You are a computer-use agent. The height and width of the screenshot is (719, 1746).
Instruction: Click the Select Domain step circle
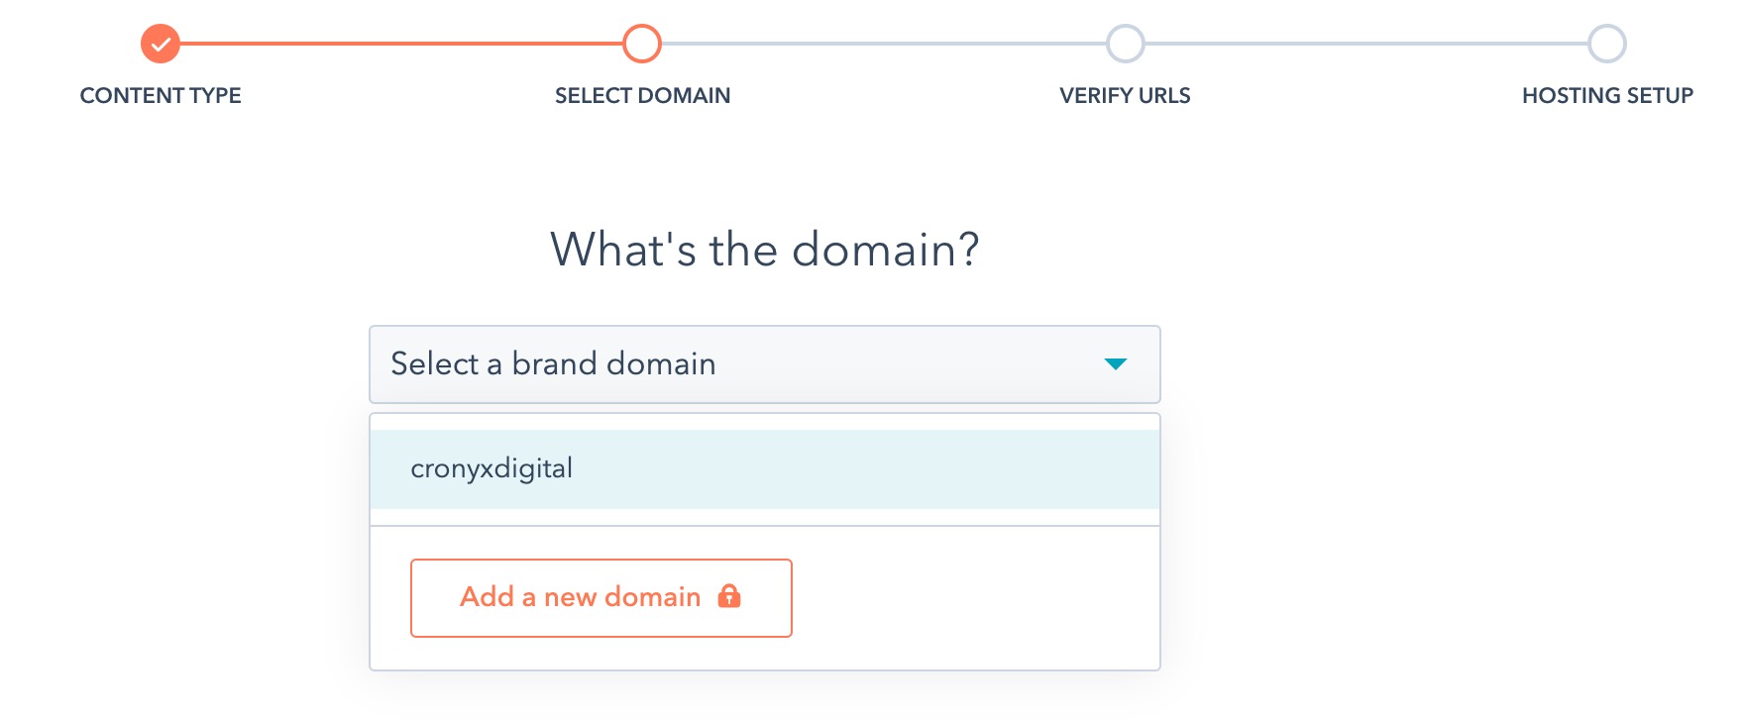point(642,44)
